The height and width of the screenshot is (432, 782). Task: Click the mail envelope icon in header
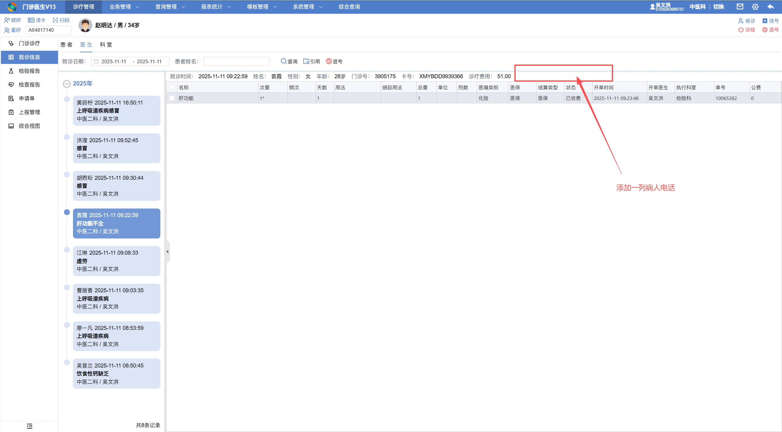tap(740, 6)
